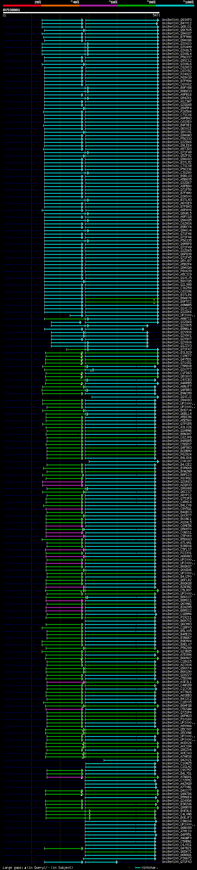
Task: Select the UniRef100_Q2QQ48 label
Action: coord(176,105)
